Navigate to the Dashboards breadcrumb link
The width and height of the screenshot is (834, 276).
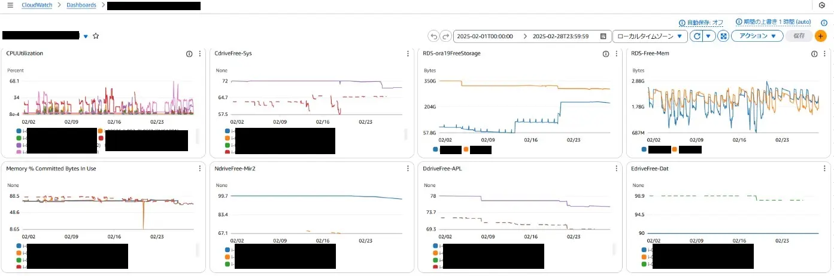point(81,5)
